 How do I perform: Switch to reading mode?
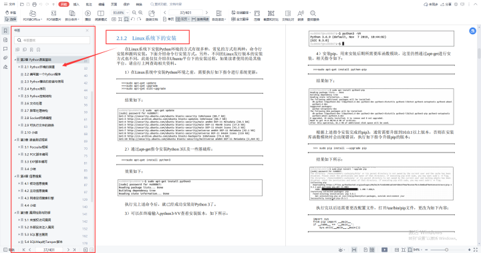coord(101,15)
